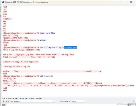Viewport: 136px width, 106px height.
Task: Click the line 'flag{fea4087d-6d95-4d85'
Action: (15, 38)
